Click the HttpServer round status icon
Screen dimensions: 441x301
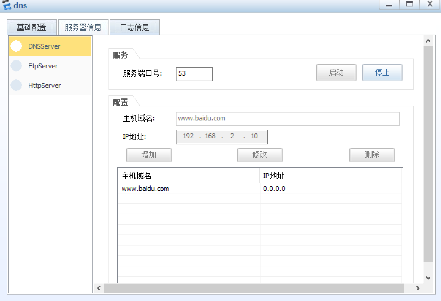click(16, 85)
